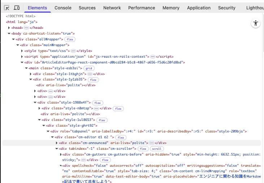
Task: Activate the inspect element picker icon
Action: coord(7,8)
